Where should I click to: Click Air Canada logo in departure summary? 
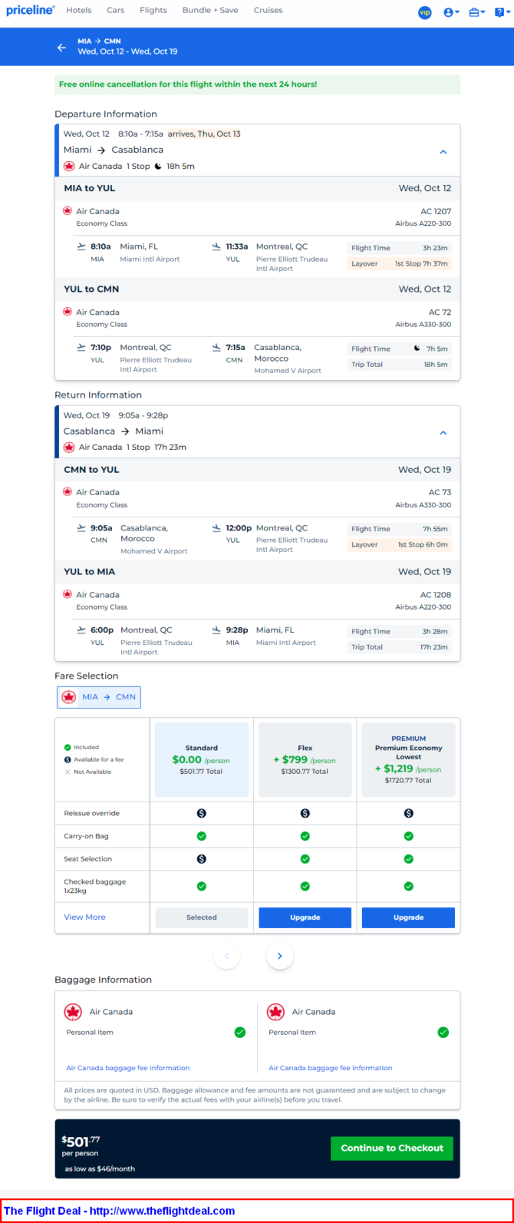coord(69,166)
